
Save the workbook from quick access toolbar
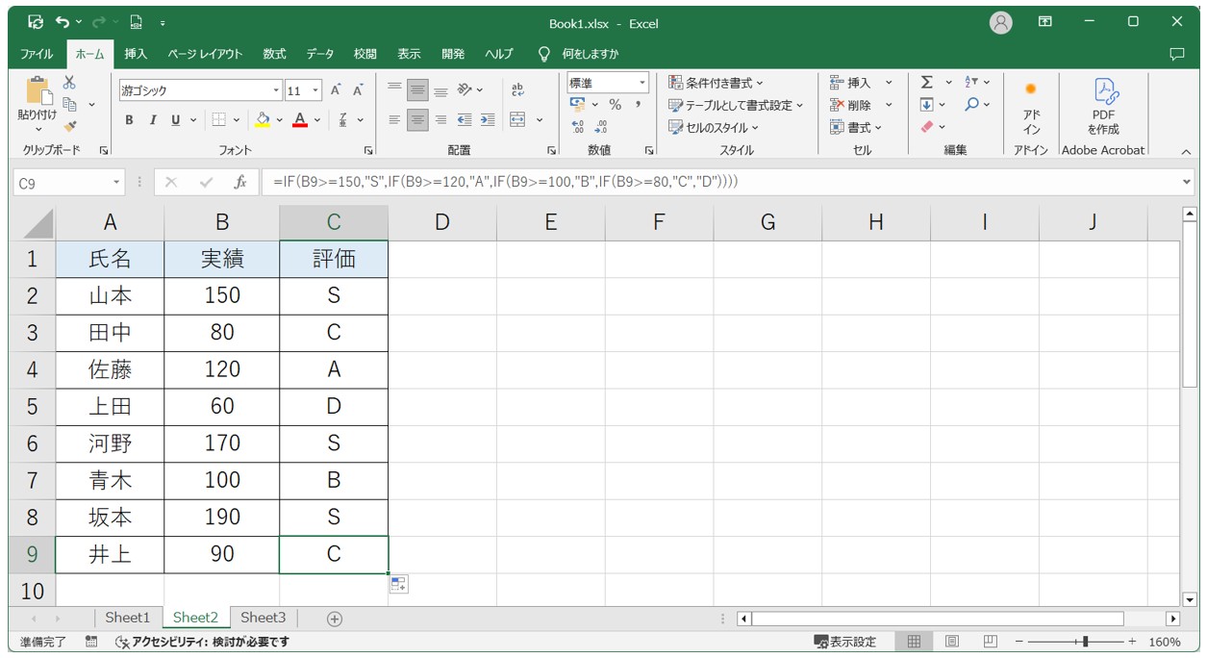[x=36, y=21]
